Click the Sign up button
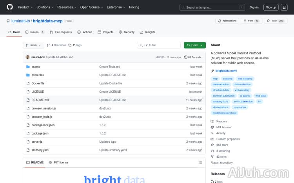This screenshot has width=294, height=183. (x=271, y=7)
